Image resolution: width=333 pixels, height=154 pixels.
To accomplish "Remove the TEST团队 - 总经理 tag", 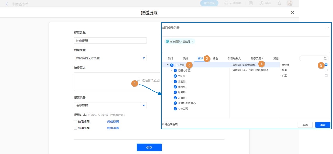I will click(x=192, y=41).
